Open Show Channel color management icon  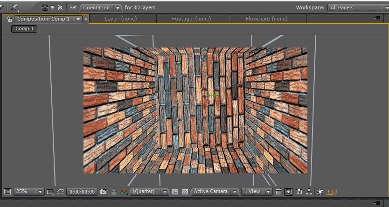[124, 192]
